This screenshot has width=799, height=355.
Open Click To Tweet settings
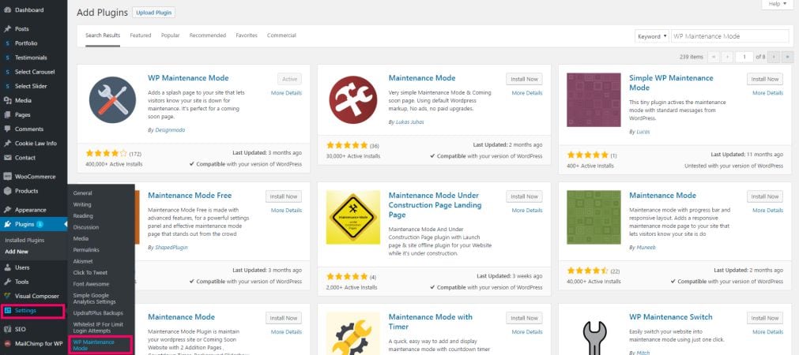click(x=90, y=273)
